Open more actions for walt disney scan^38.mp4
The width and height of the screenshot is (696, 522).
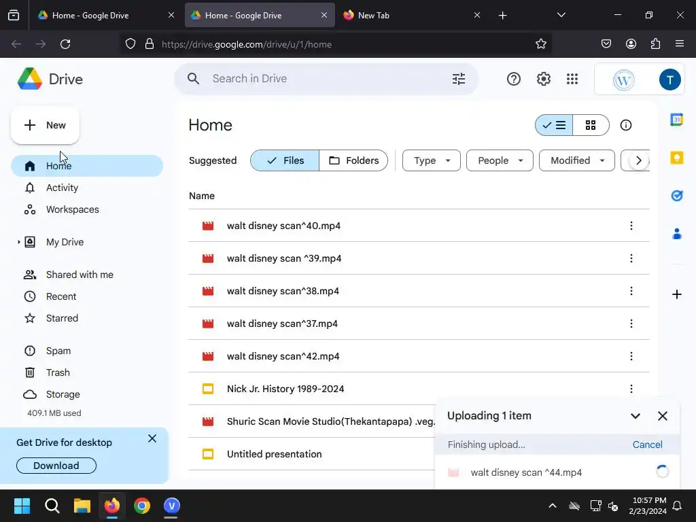[631, 291]
